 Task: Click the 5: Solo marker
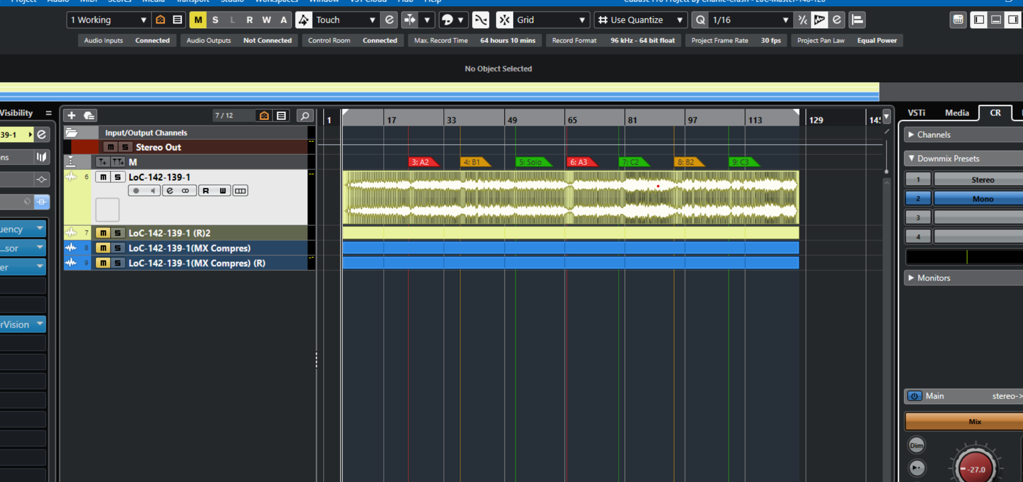click(533, 162)
